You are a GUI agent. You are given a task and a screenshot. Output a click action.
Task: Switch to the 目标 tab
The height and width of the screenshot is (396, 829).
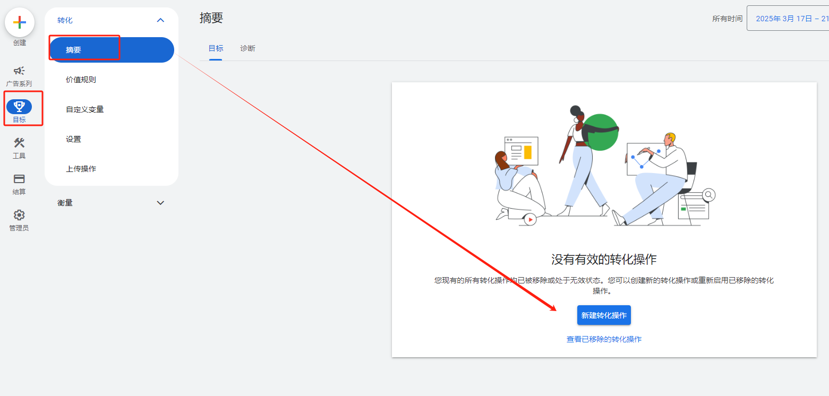point(216,48)
